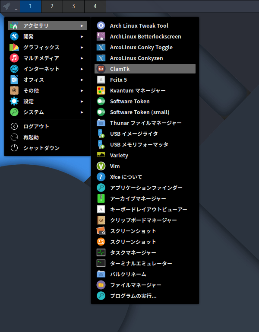This screenshot has height=332, width=259.
Task: Open the 開発 category
Action: [x=47, y=36]
